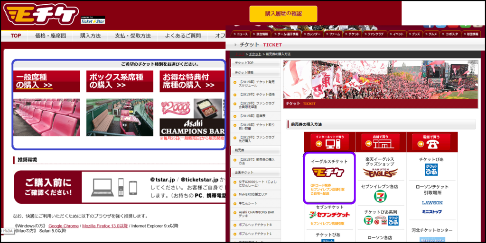Click the Eチケ logo in the top-left header
Image resolution: width=486 pixels, height=243 pixels.
tap(41, 14)
